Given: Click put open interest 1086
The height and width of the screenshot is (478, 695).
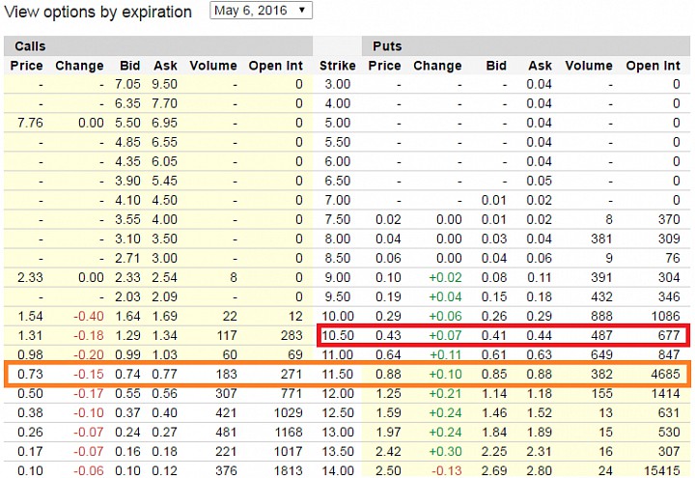Looking at the screenshot, I should click(665, 316).
